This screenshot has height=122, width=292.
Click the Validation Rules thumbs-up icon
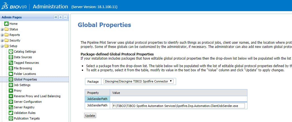pyautogui.click(x=11, y=113)
